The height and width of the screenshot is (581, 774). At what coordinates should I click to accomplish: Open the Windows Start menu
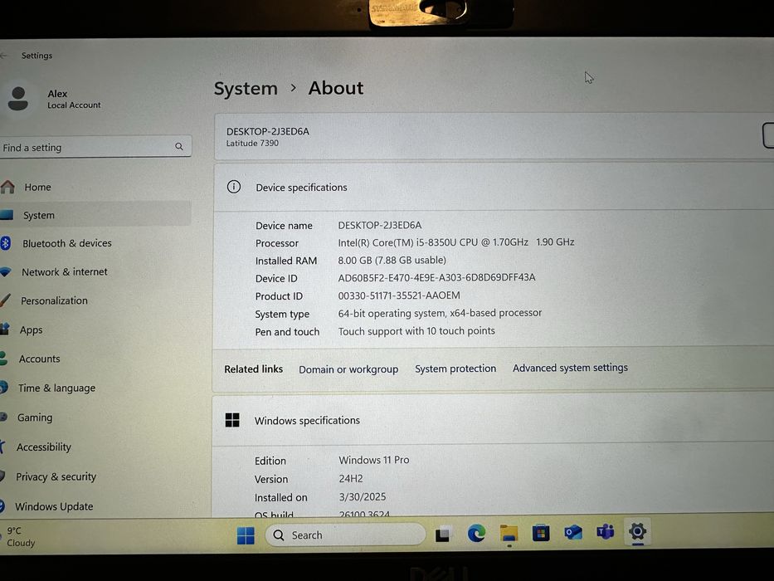click(x=246, y=535)
